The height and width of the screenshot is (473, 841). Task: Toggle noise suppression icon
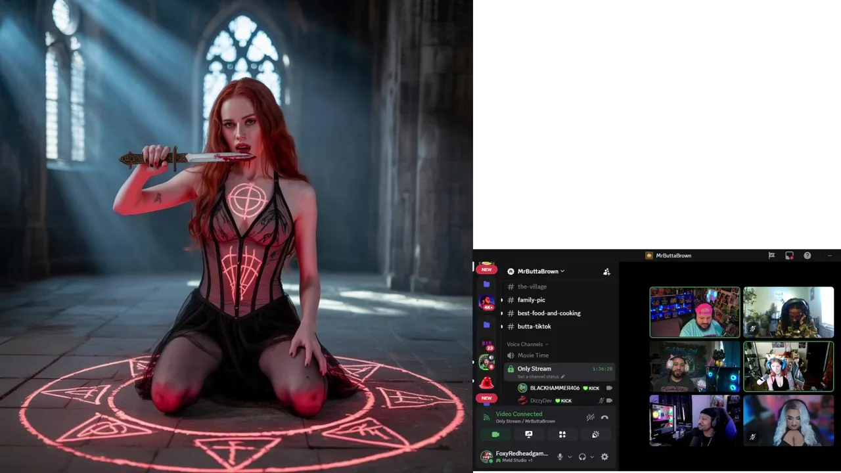pos(590,417)
